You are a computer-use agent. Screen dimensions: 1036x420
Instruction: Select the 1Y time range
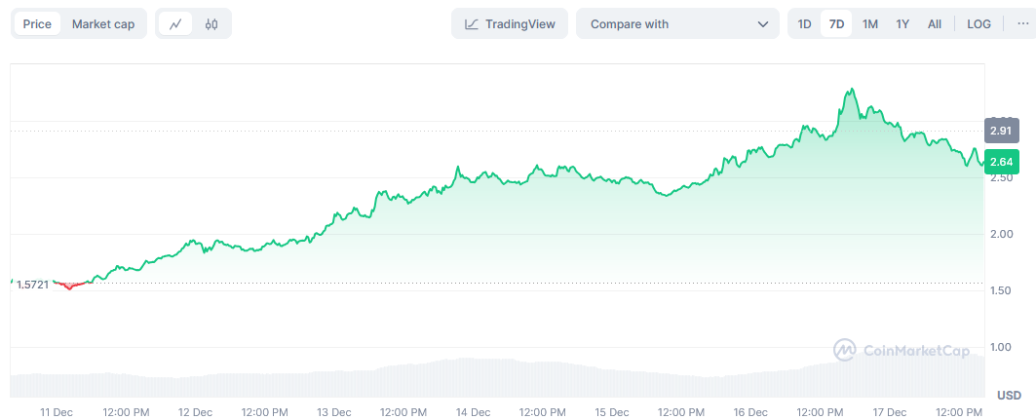[903, 24]
